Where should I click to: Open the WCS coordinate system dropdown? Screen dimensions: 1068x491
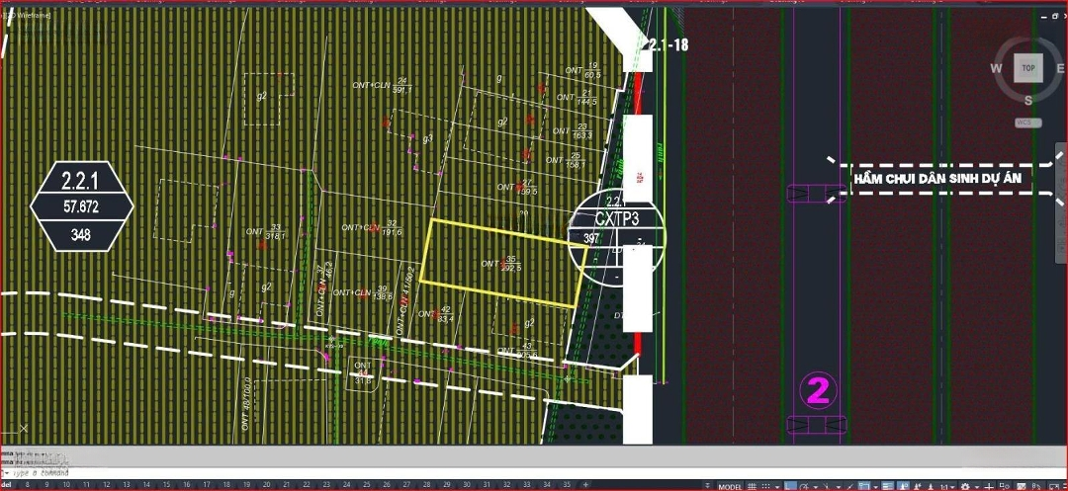(1028, 123)
